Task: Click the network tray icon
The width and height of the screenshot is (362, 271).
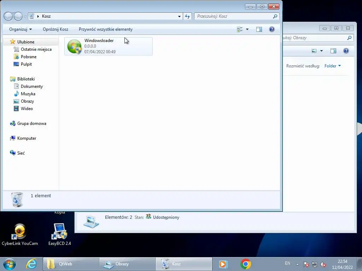Action: 314,264
